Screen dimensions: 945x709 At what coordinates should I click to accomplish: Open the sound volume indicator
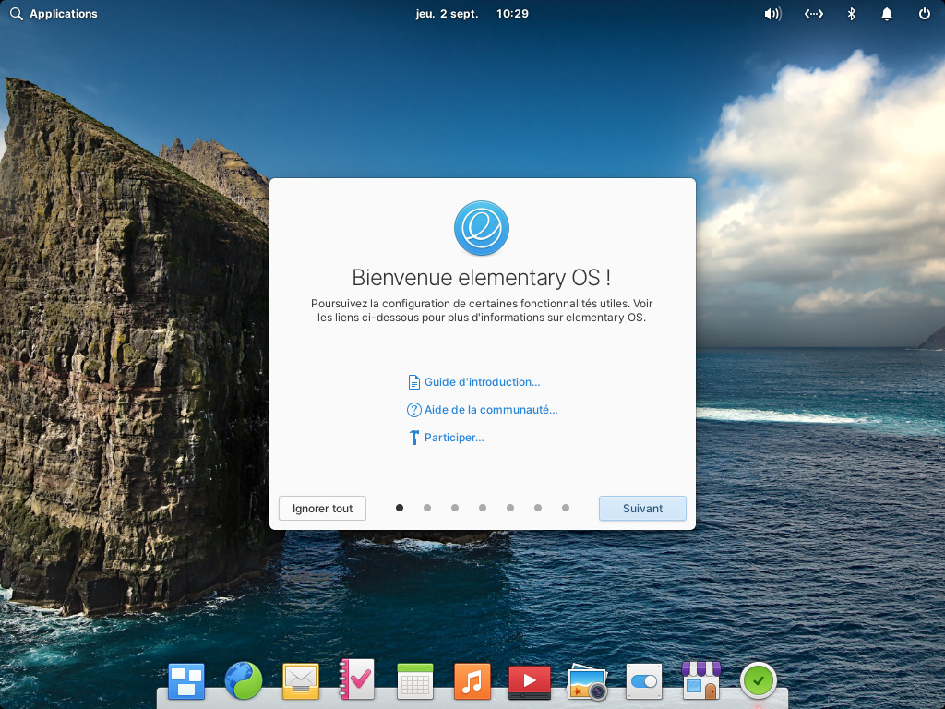point(772,14)
